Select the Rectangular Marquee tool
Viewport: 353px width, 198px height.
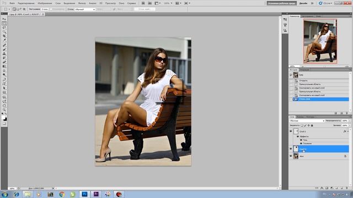point(4,24)
